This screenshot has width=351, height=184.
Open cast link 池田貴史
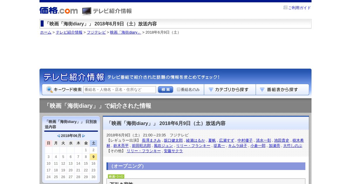[282, 140]
